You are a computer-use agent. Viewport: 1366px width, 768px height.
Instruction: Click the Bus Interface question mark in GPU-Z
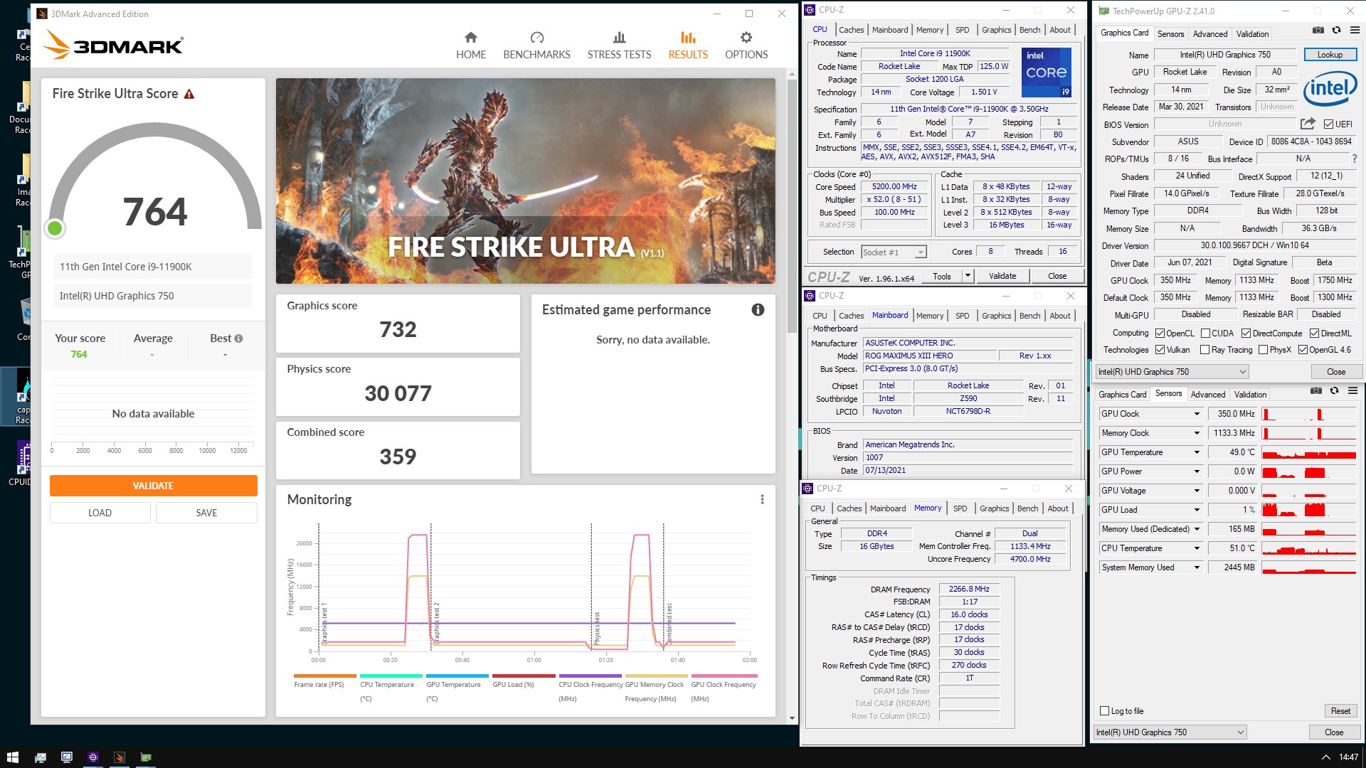(x=1355, y=159)
